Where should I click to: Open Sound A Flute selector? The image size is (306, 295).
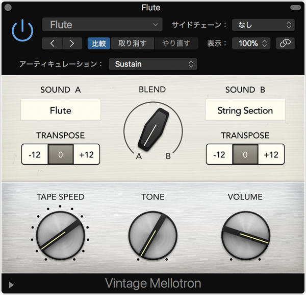pyautogui.click(x=61, y=110)
